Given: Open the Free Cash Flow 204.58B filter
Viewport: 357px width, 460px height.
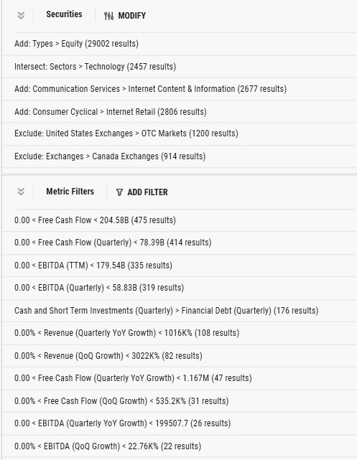Looking at the screenshot, I should (180, 220).
